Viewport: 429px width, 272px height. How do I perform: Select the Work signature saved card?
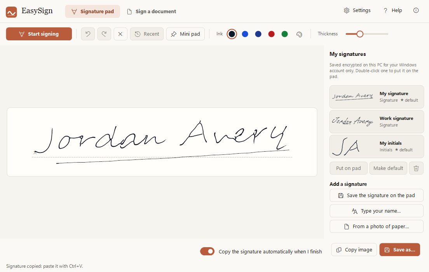pos(377,121)
